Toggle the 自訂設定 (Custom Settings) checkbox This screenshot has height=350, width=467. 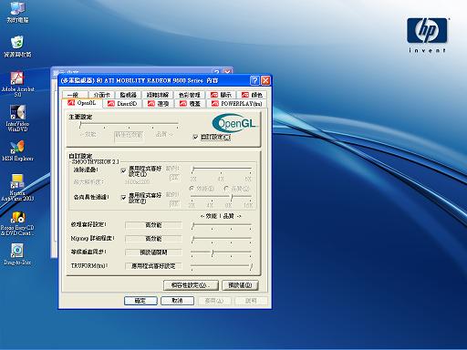(x=195, y=137)
